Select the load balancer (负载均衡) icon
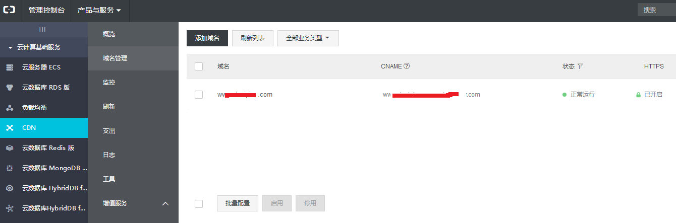This screenshot has height=223, width=676. pos(10,108)
